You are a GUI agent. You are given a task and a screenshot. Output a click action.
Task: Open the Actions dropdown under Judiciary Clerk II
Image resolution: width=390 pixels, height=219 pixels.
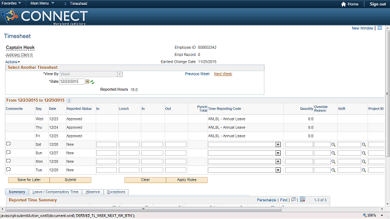[x=12, y=62]
